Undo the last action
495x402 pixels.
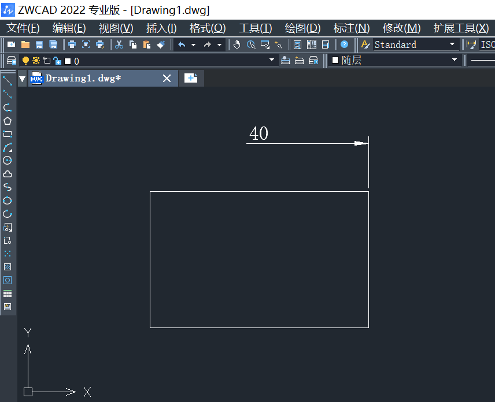tap(182, 45)
